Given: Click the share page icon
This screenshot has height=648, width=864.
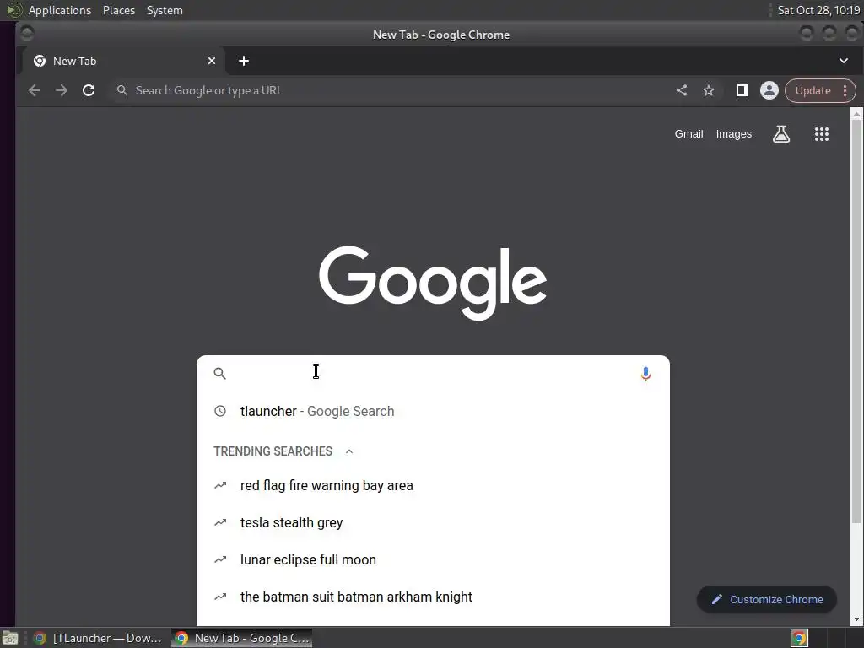Looking at the screenshot, I should point(682,90).
